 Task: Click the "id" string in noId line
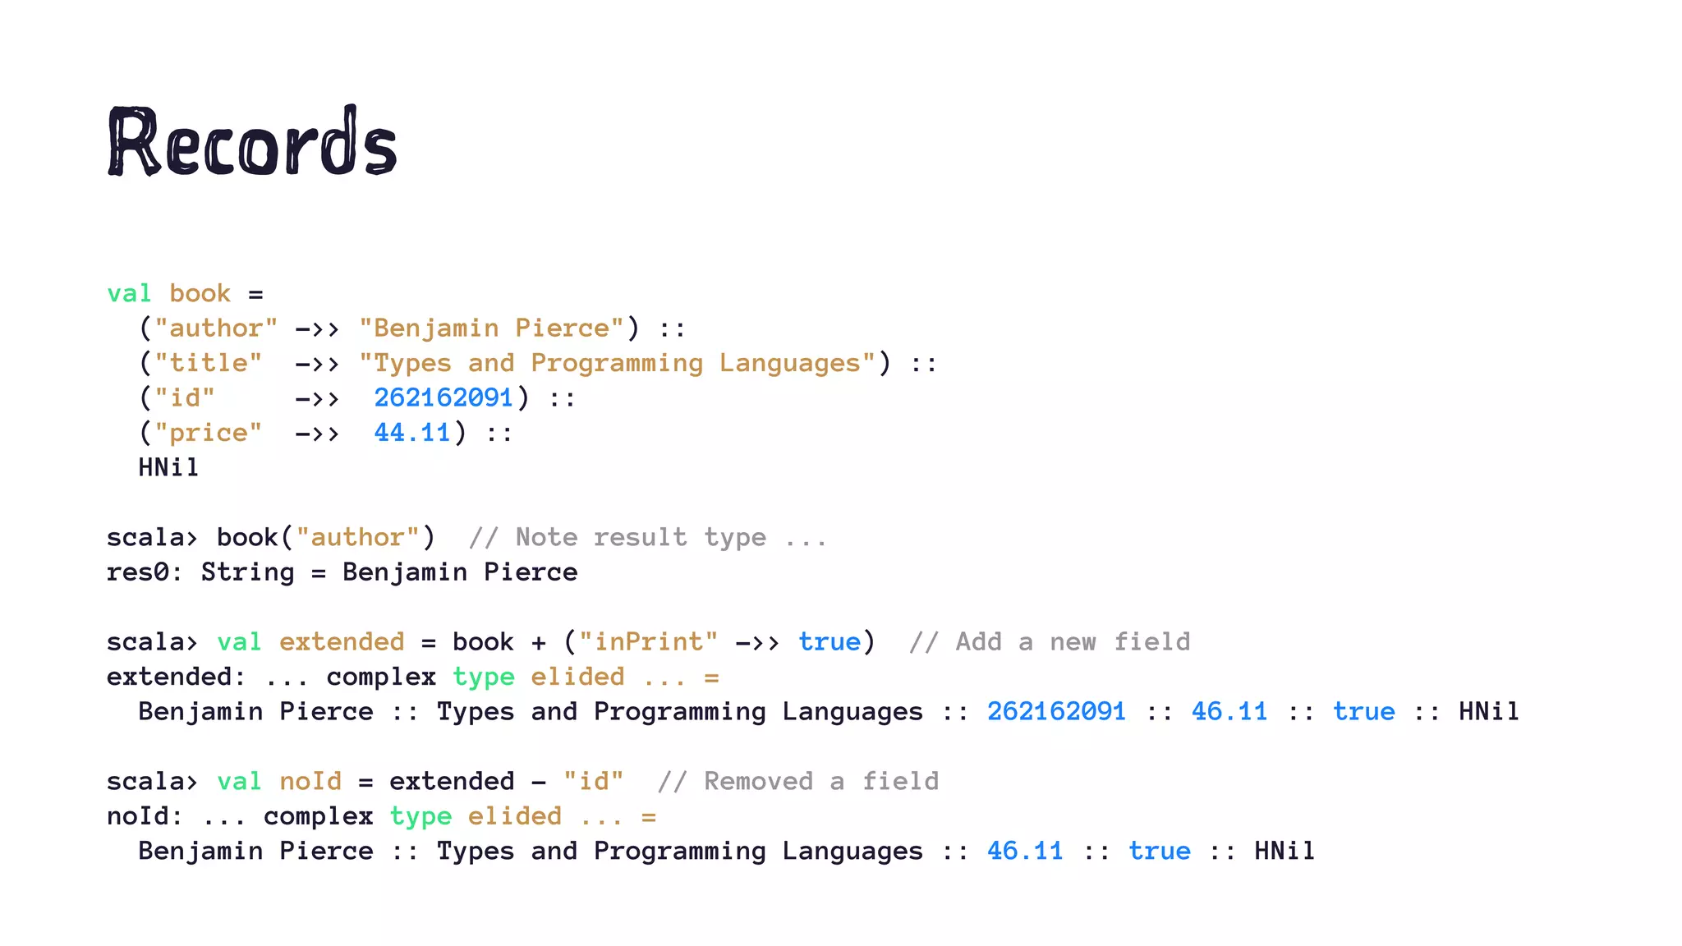(593, 781)
